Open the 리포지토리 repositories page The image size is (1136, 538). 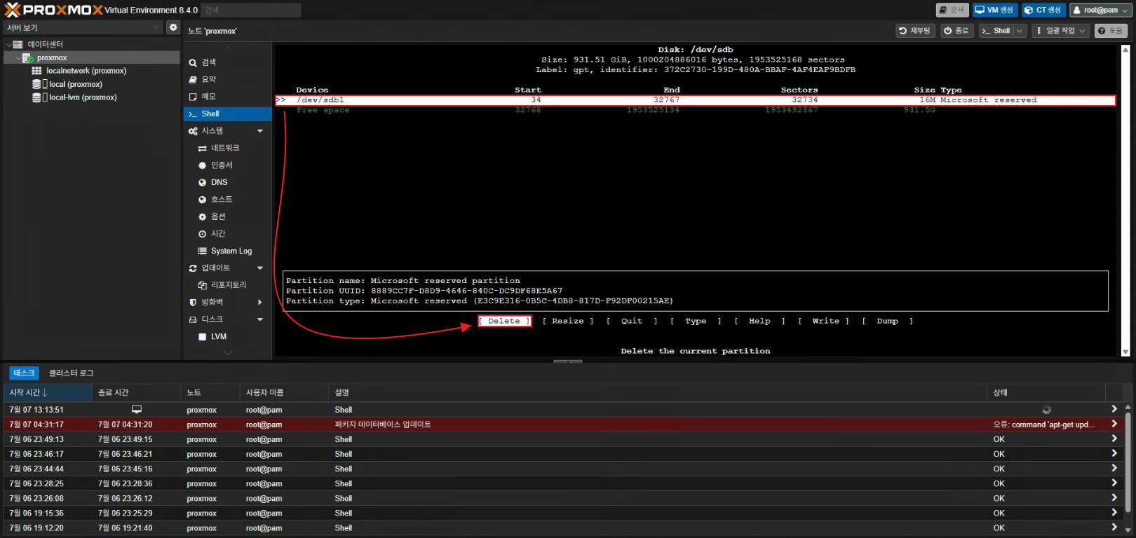coord(227,285)
